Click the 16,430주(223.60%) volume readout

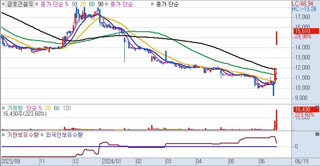click(25, 114)
